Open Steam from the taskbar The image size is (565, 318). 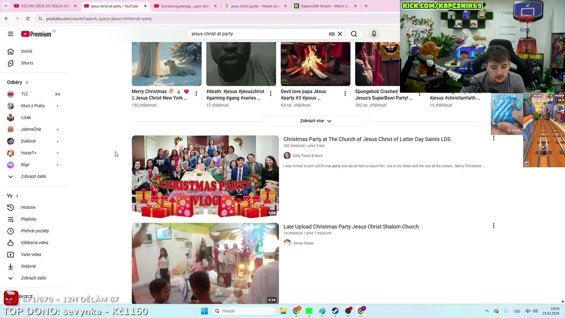(335, 311)
